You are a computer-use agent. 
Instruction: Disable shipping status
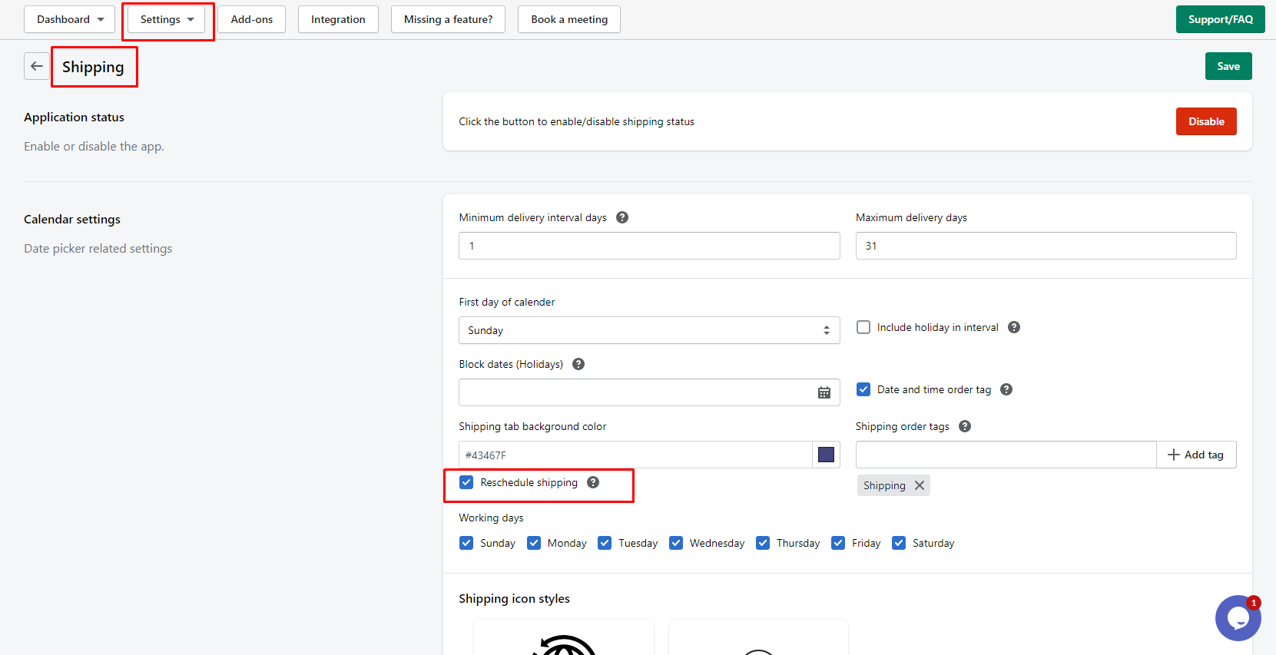coord(1206,121)
